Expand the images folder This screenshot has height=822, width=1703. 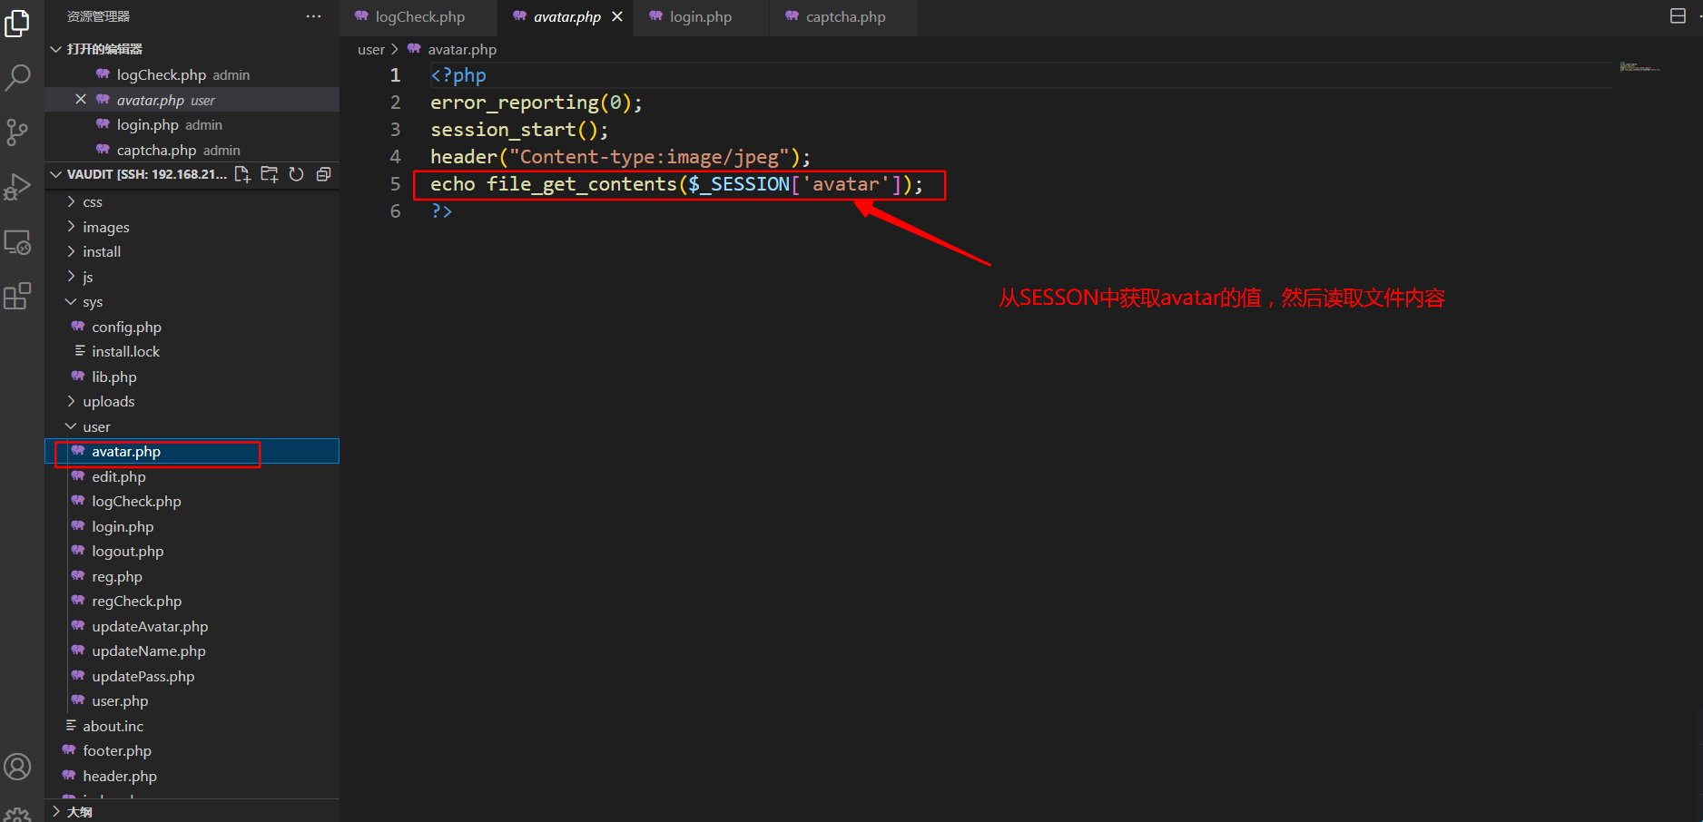click(x=192, y=227)
